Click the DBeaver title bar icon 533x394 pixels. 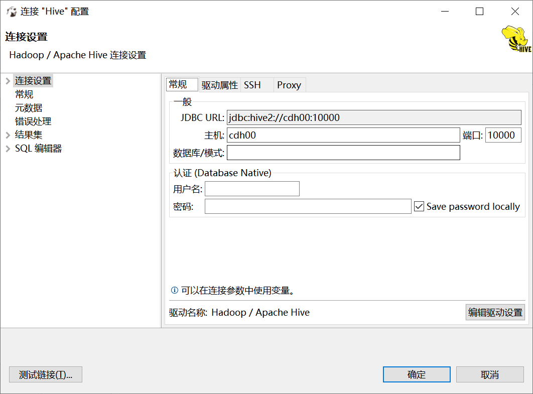pos(12,12)
